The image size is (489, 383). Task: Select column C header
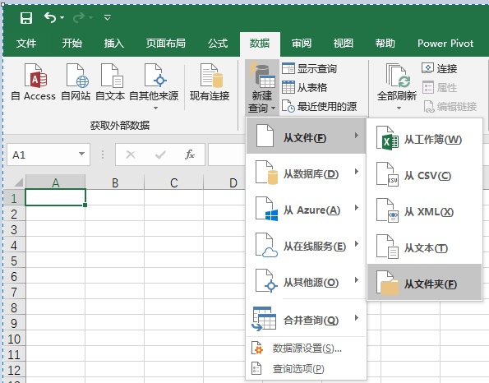click(174, 182)
